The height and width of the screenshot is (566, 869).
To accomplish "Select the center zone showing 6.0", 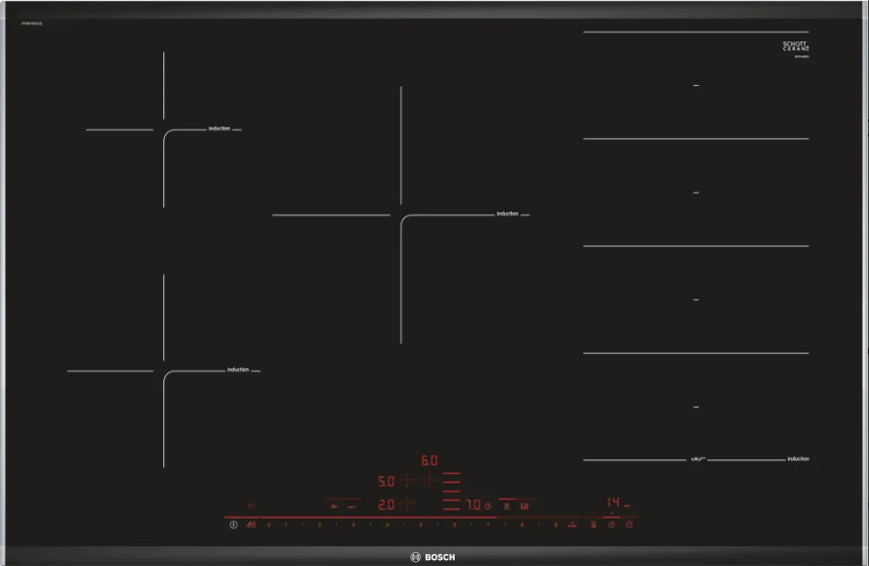I will [x=429, y=461].
